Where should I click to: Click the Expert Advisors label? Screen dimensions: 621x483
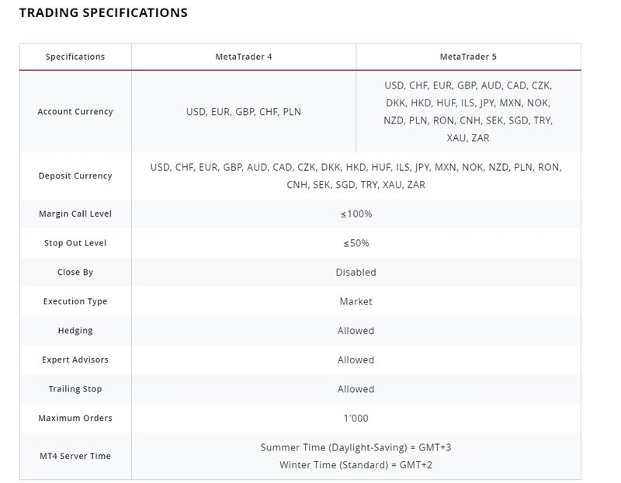pos(75,360)
